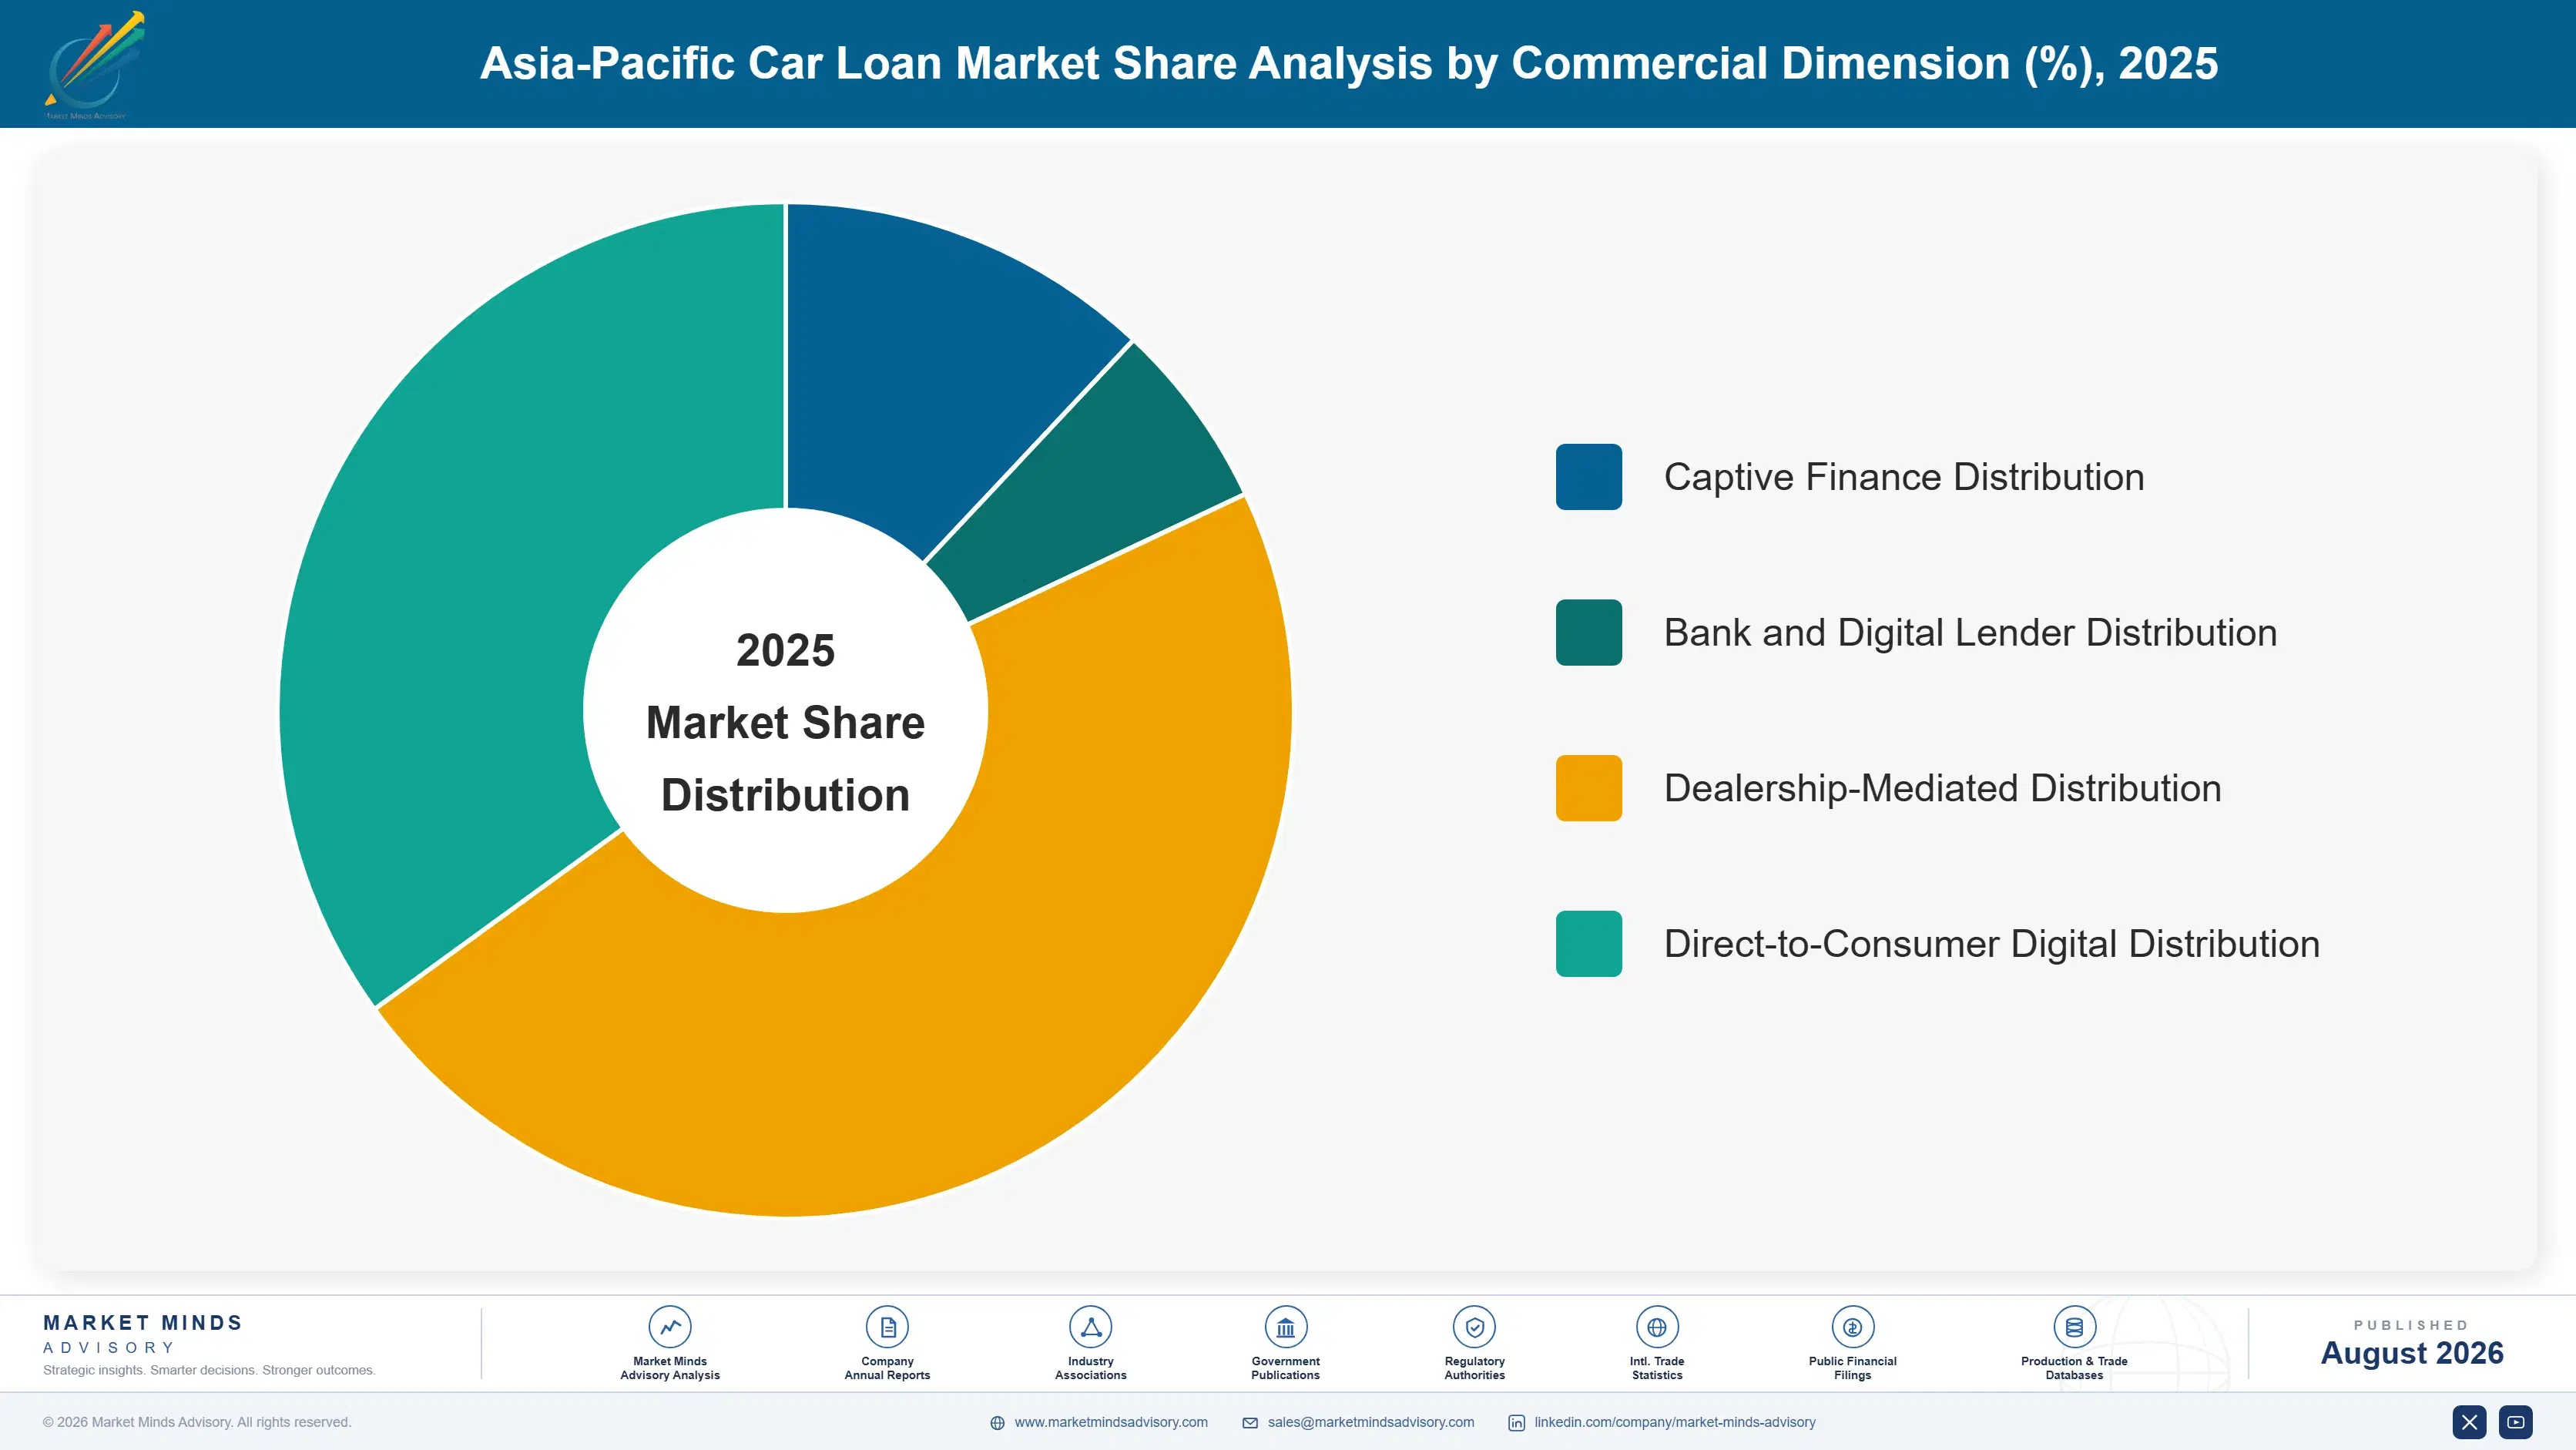Click '© 2026 Market Minds Advisory' copyright text

197,1422
